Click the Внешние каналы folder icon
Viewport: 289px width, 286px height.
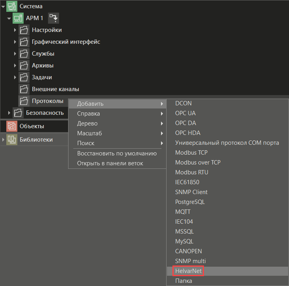24,89
